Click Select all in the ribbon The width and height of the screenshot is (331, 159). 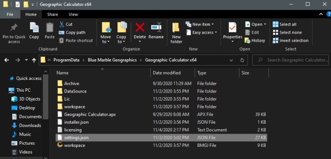(284, 24)
